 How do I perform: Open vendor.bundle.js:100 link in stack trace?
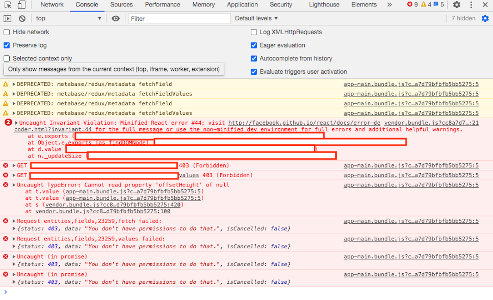coord(103,211)
